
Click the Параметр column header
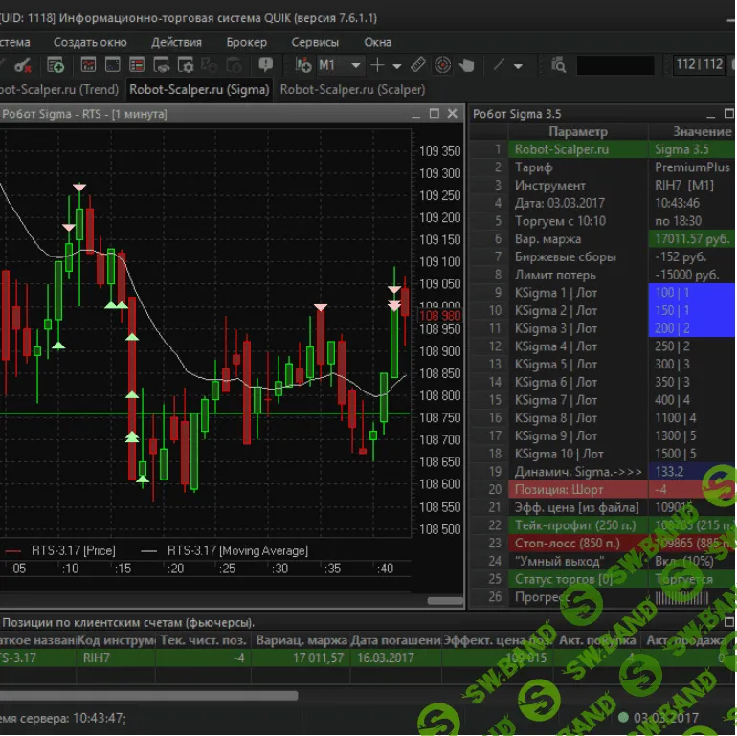(x=577, y=131)
